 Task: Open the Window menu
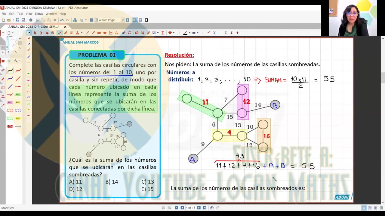(51, 14)
